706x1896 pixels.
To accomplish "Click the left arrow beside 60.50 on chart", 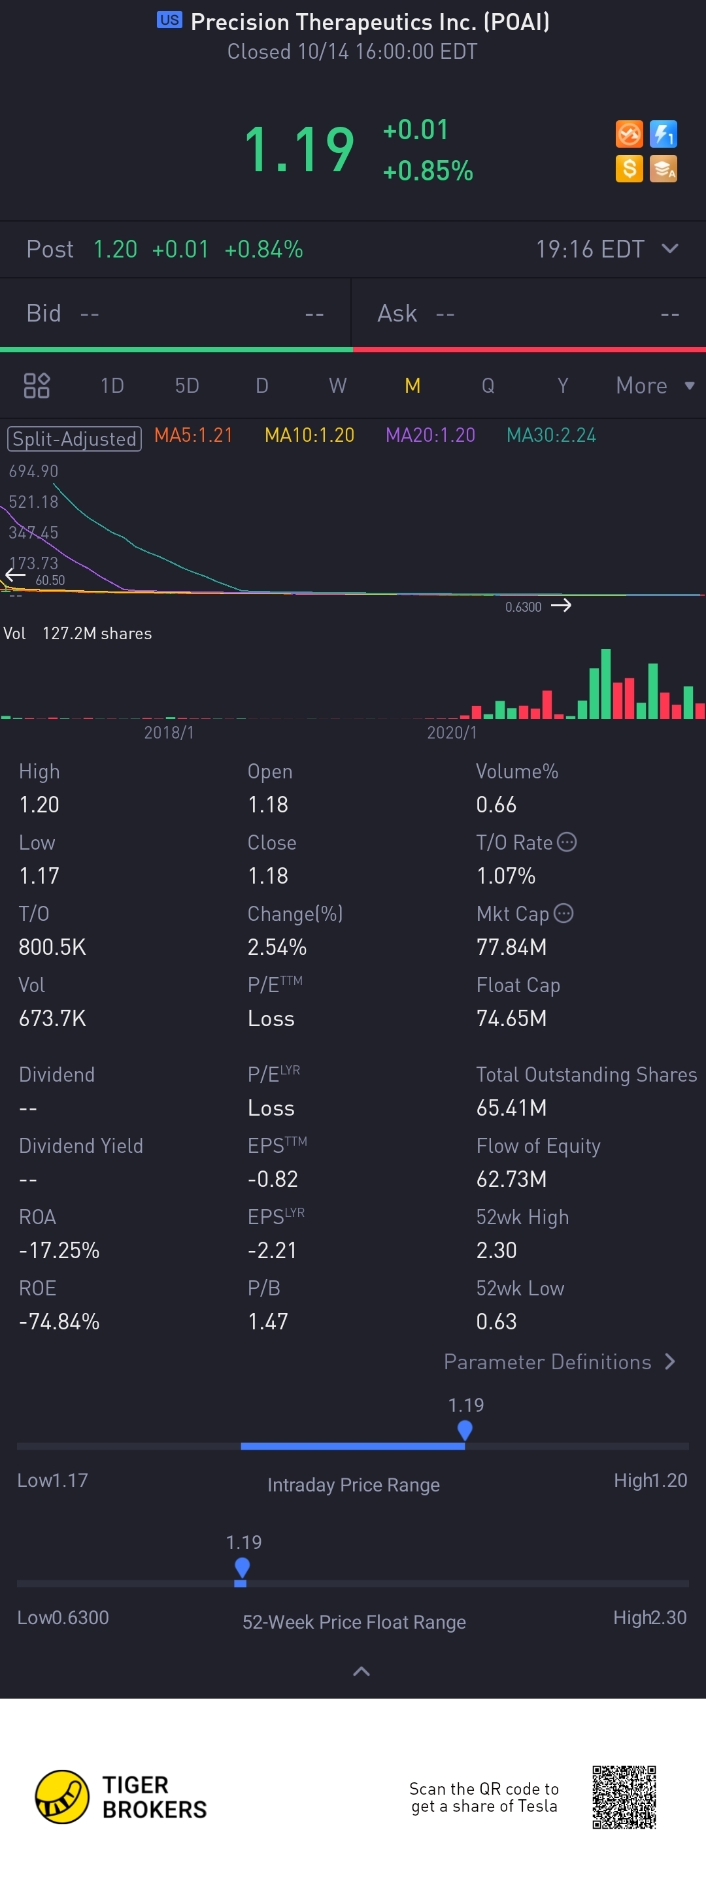I will pos(15,575).
